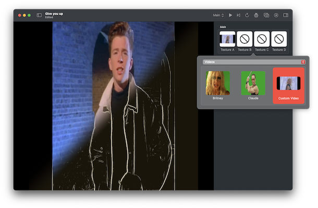
Task: Rewind playback to start
Action: tap(239, 15)
